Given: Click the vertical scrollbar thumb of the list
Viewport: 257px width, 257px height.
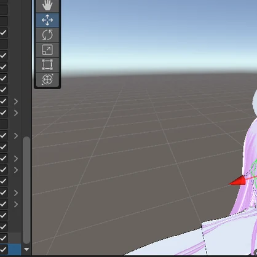Looking at the screenshot, I should click(26, 190).
